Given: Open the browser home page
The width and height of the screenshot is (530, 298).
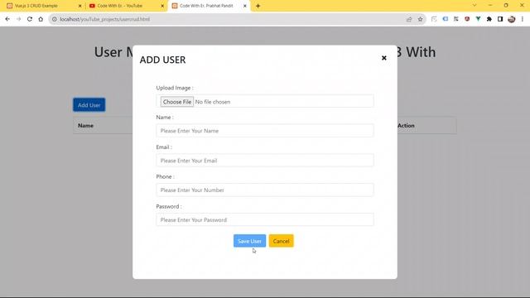Looking at the screenshot, I should coord(41,19).
